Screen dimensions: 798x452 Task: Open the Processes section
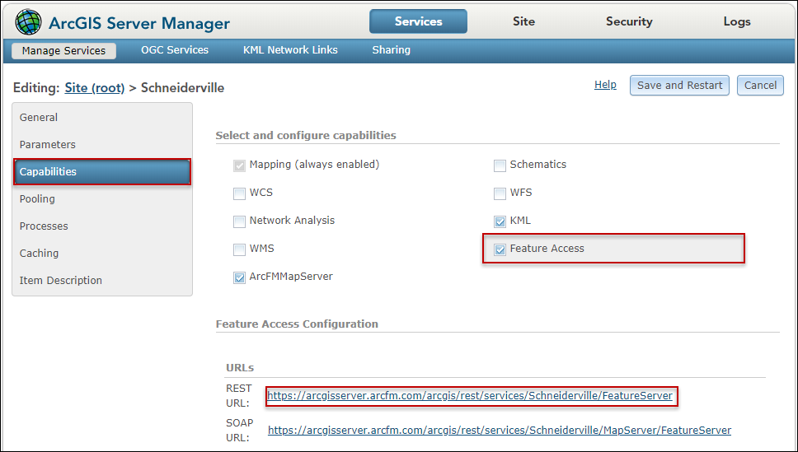(101, 226)
